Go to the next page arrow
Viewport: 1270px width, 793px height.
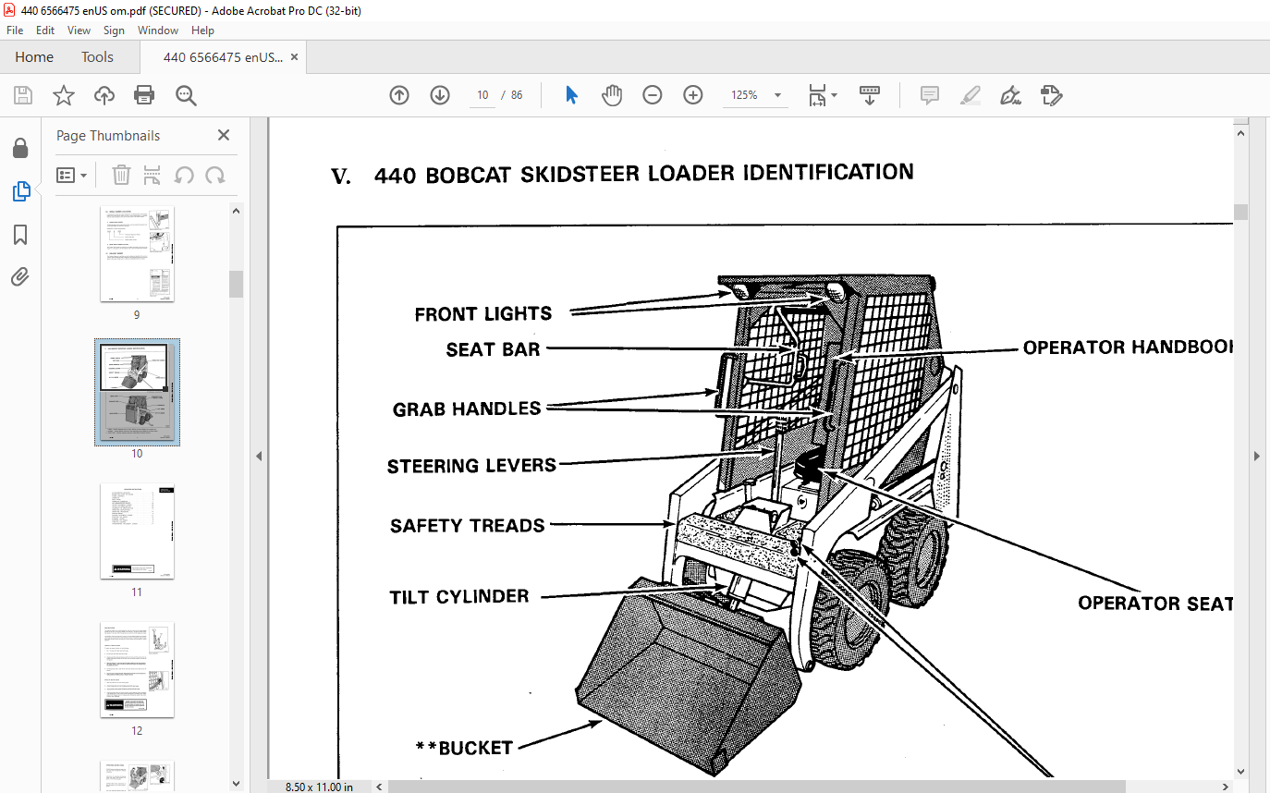click(x=440, y=95)
